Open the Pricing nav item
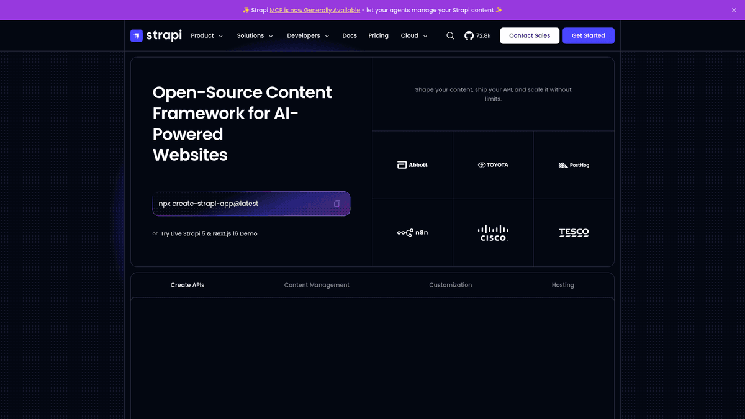This screenshot has height=419, width=745. [378, 36]
